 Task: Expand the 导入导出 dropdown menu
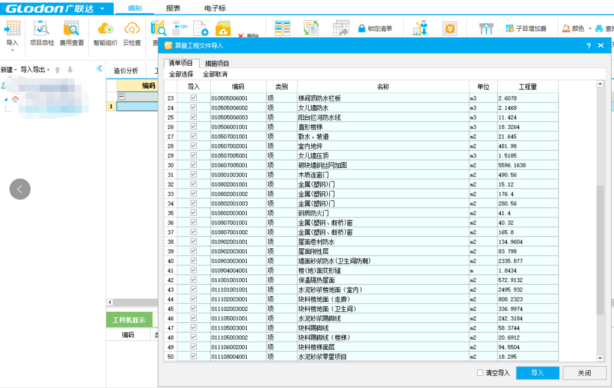point(48,70)
